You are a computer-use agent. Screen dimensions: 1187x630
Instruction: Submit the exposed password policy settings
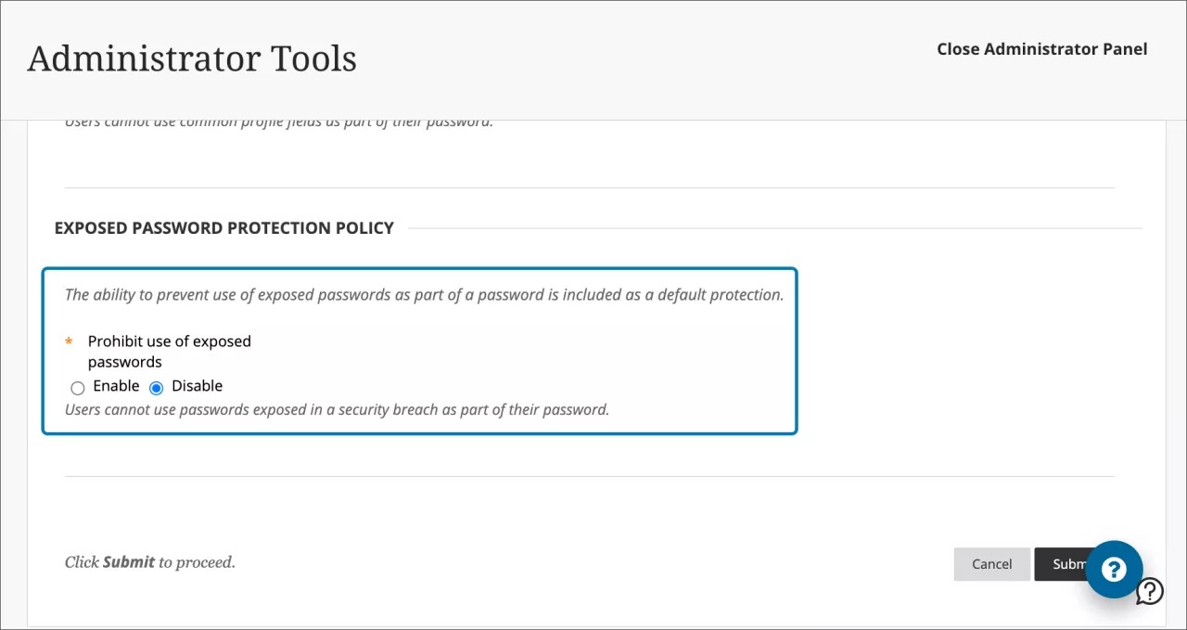tap(1068, 564)
